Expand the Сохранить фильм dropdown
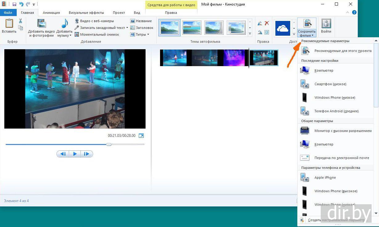Image resolution: width=379 pixels, height=227 pixels. 307,34
